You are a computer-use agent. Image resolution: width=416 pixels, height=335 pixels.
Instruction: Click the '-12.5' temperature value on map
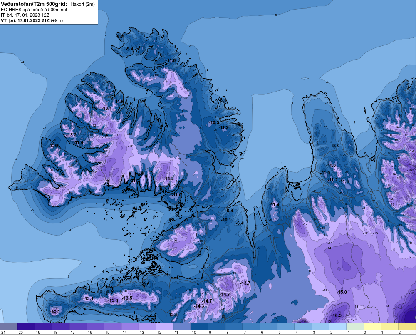[173, 315]
